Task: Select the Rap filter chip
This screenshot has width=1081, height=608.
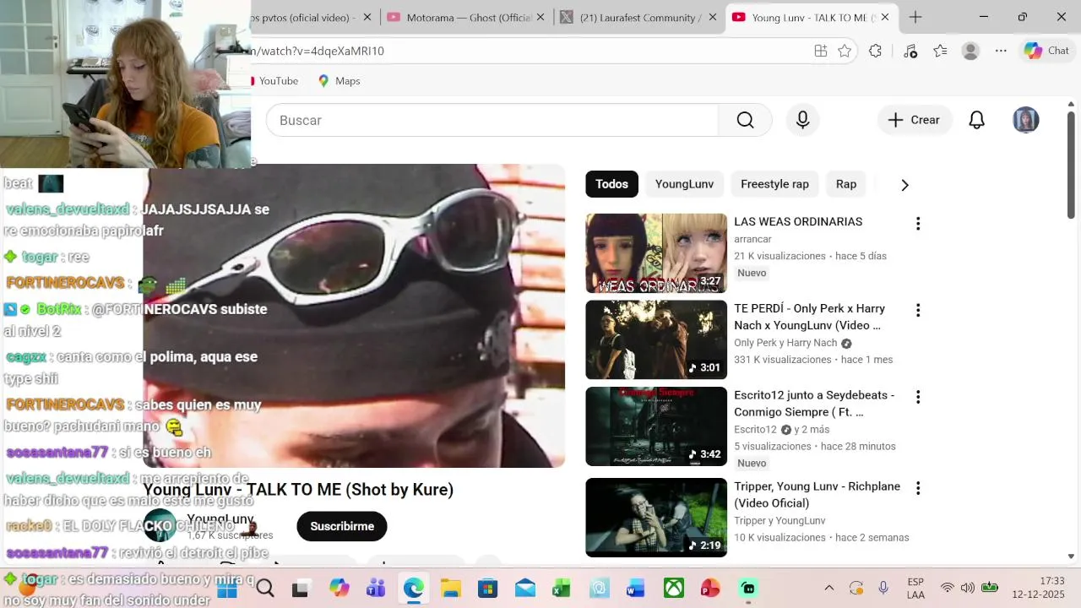Action: click(x=846, y=184)
